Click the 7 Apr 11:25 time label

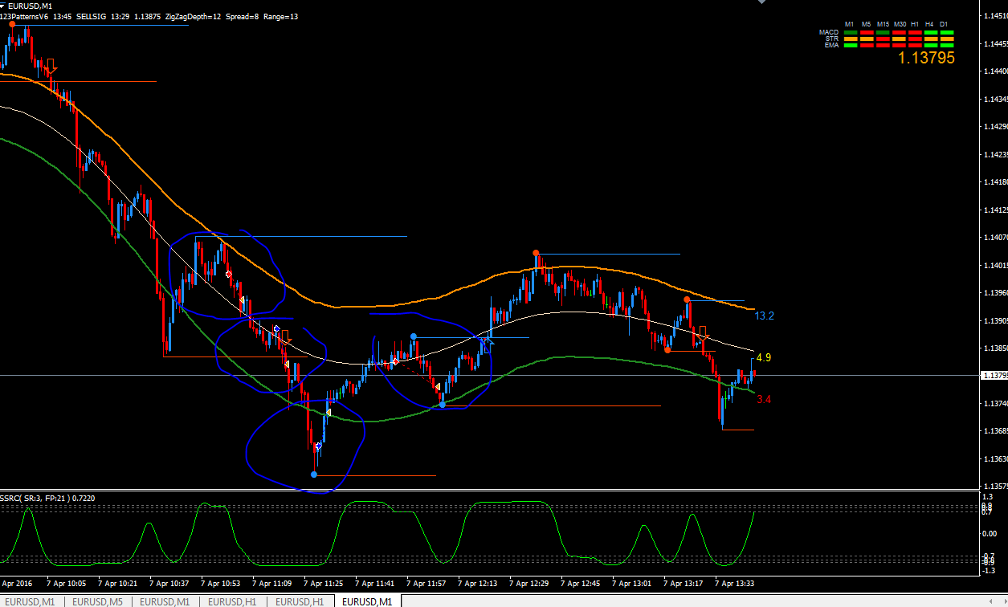324,584
